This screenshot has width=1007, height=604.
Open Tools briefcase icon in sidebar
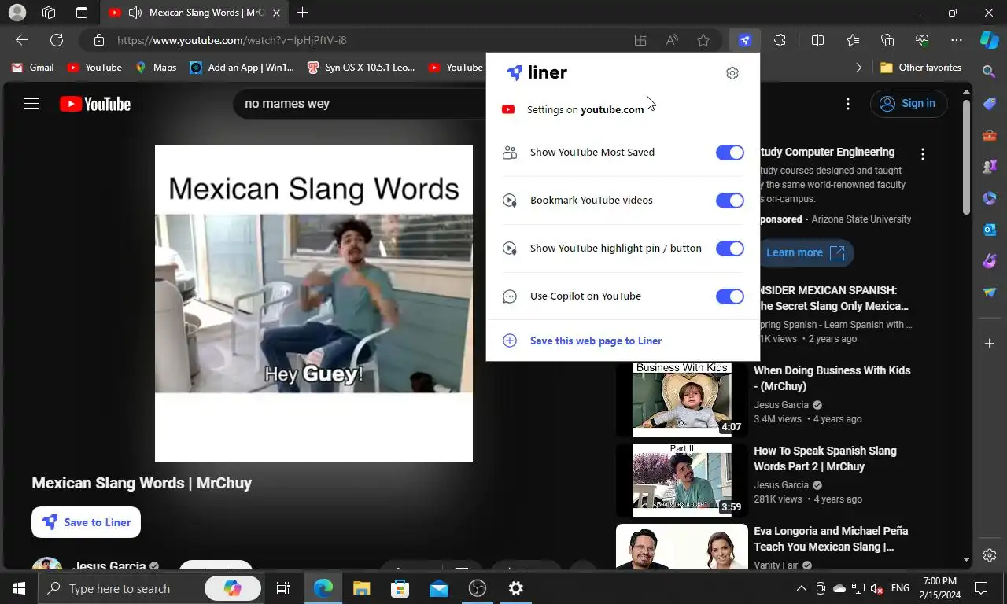[x=990, y=135]
